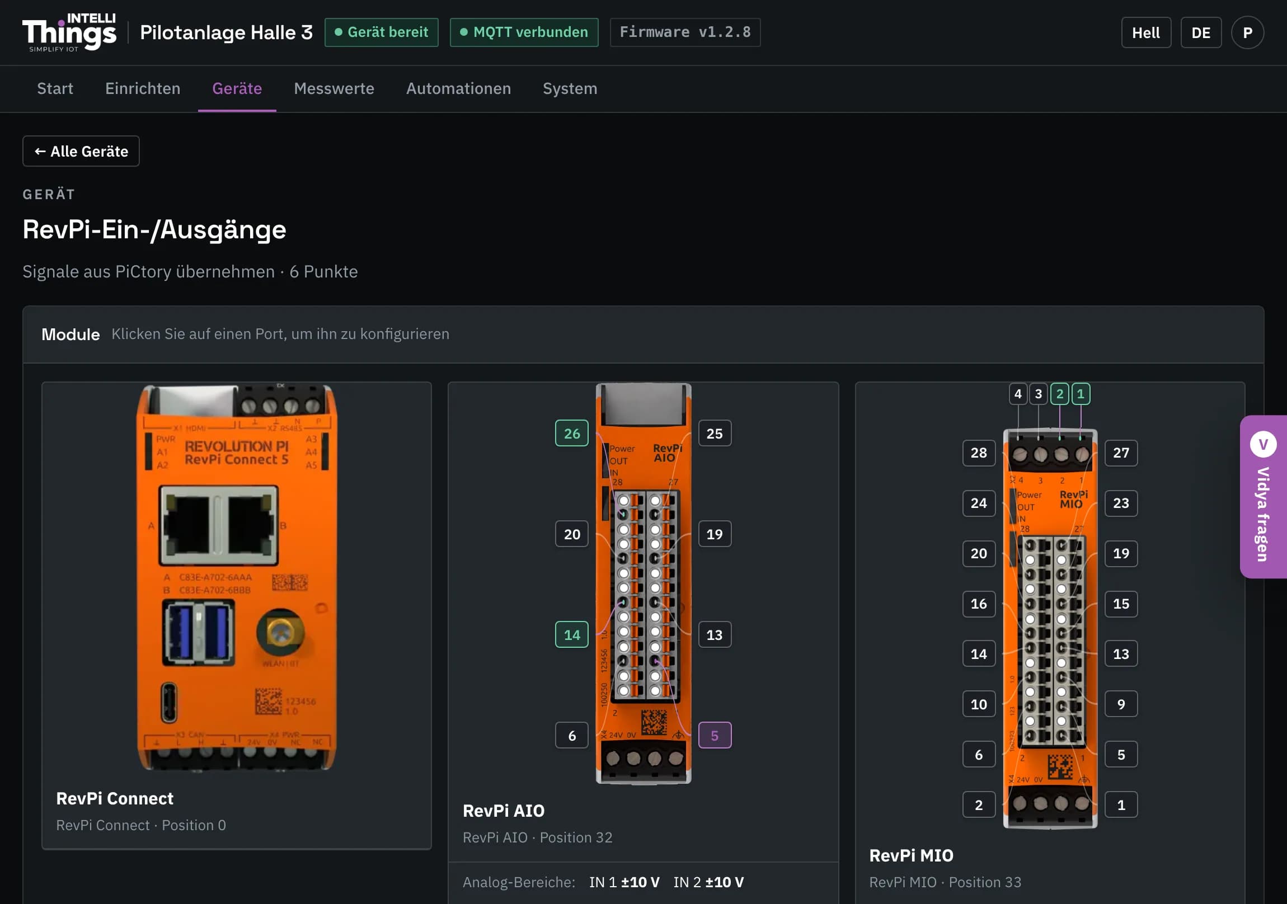Select the RevPi AIO module image
Image resolution: width=1287 pixels, height=904 pixels.
tap(643, 583)
